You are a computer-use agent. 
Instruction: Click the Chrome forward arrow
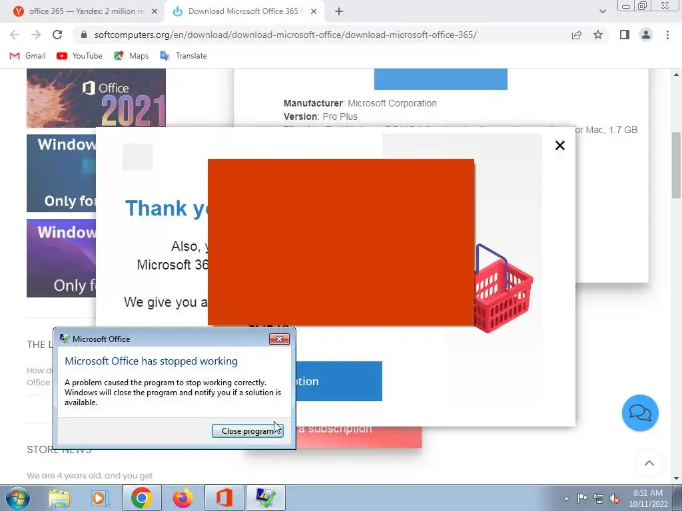pyautogui.click(x=36, y=35)
